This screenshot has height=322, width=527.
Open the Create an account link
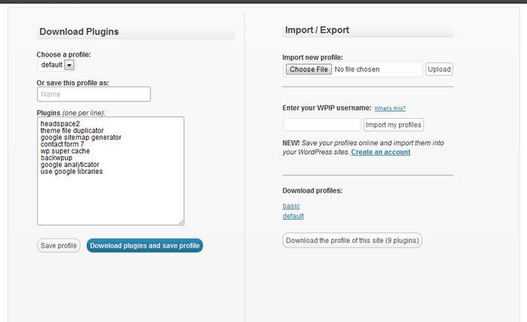point(380,152)
